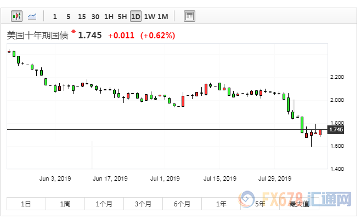Select the 1H interval
Screen dimensions: 361x219
pyautogui.click(x=109, y=17)
